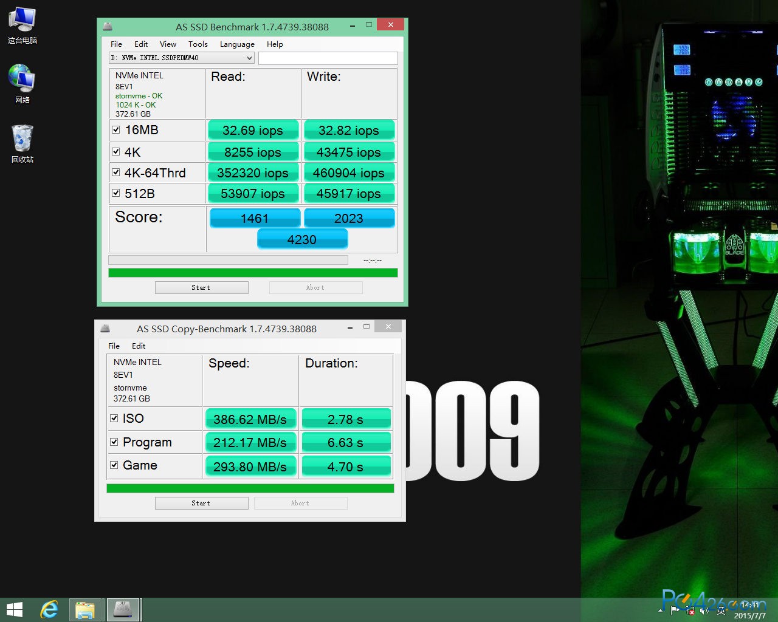Open the View menu
Image resolution: width=778 pixels, height=622 pixels.
pos(168,44)
